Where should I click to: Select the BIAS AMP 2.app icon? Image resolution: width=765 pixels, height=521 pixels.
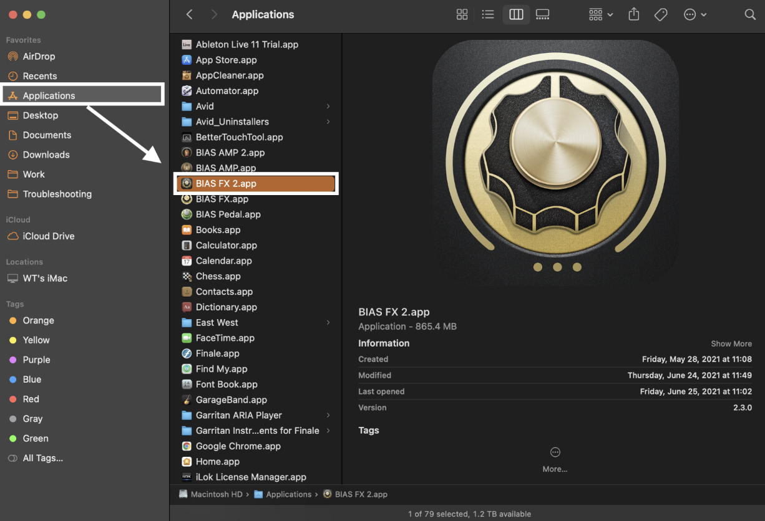pos(186,153)
